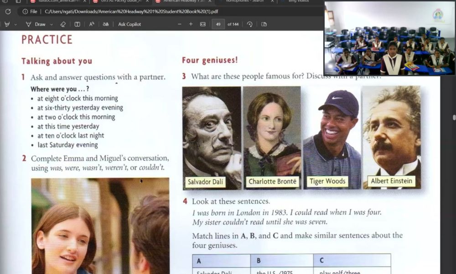Viewport: 456px width, 274px height.
Task: Toggle Fit to width icon
Action: click(203, 24)
